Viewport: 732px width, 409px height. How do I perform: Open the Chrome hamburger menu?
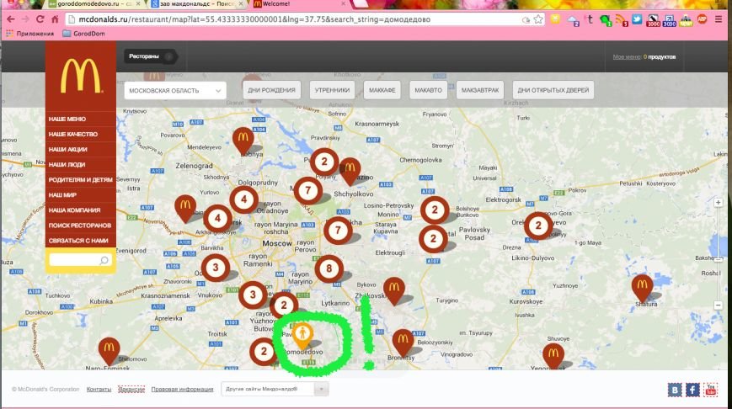tap(719, 19)
